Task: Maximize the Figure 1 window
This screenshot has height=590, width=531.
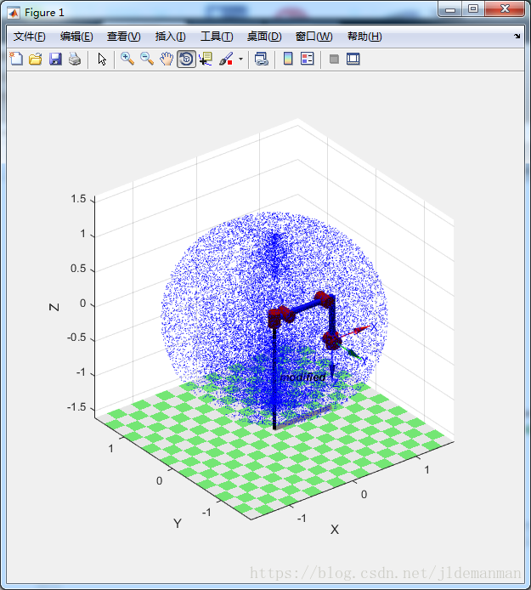Action: tap(473, 9)
